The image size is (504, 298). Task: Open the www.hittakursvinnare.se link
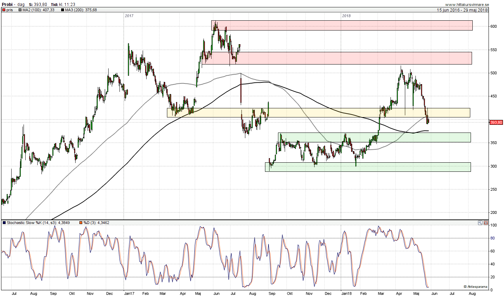(x=467, y=5)
